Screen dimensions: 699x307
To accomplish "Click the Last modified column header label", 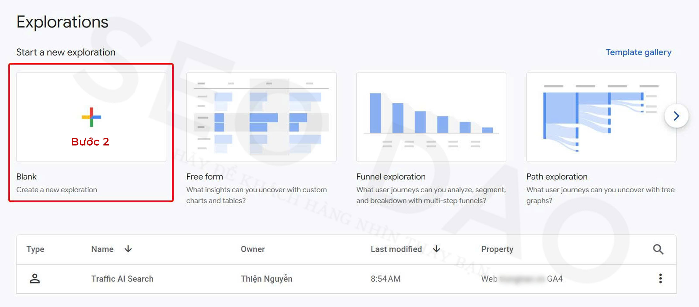I will (x=396, y=249).
